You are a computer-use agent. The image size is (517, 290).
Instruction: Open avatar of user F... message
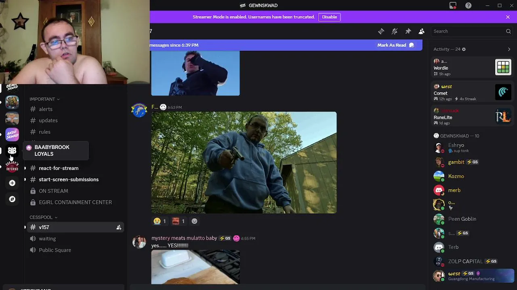click(139, 110)
